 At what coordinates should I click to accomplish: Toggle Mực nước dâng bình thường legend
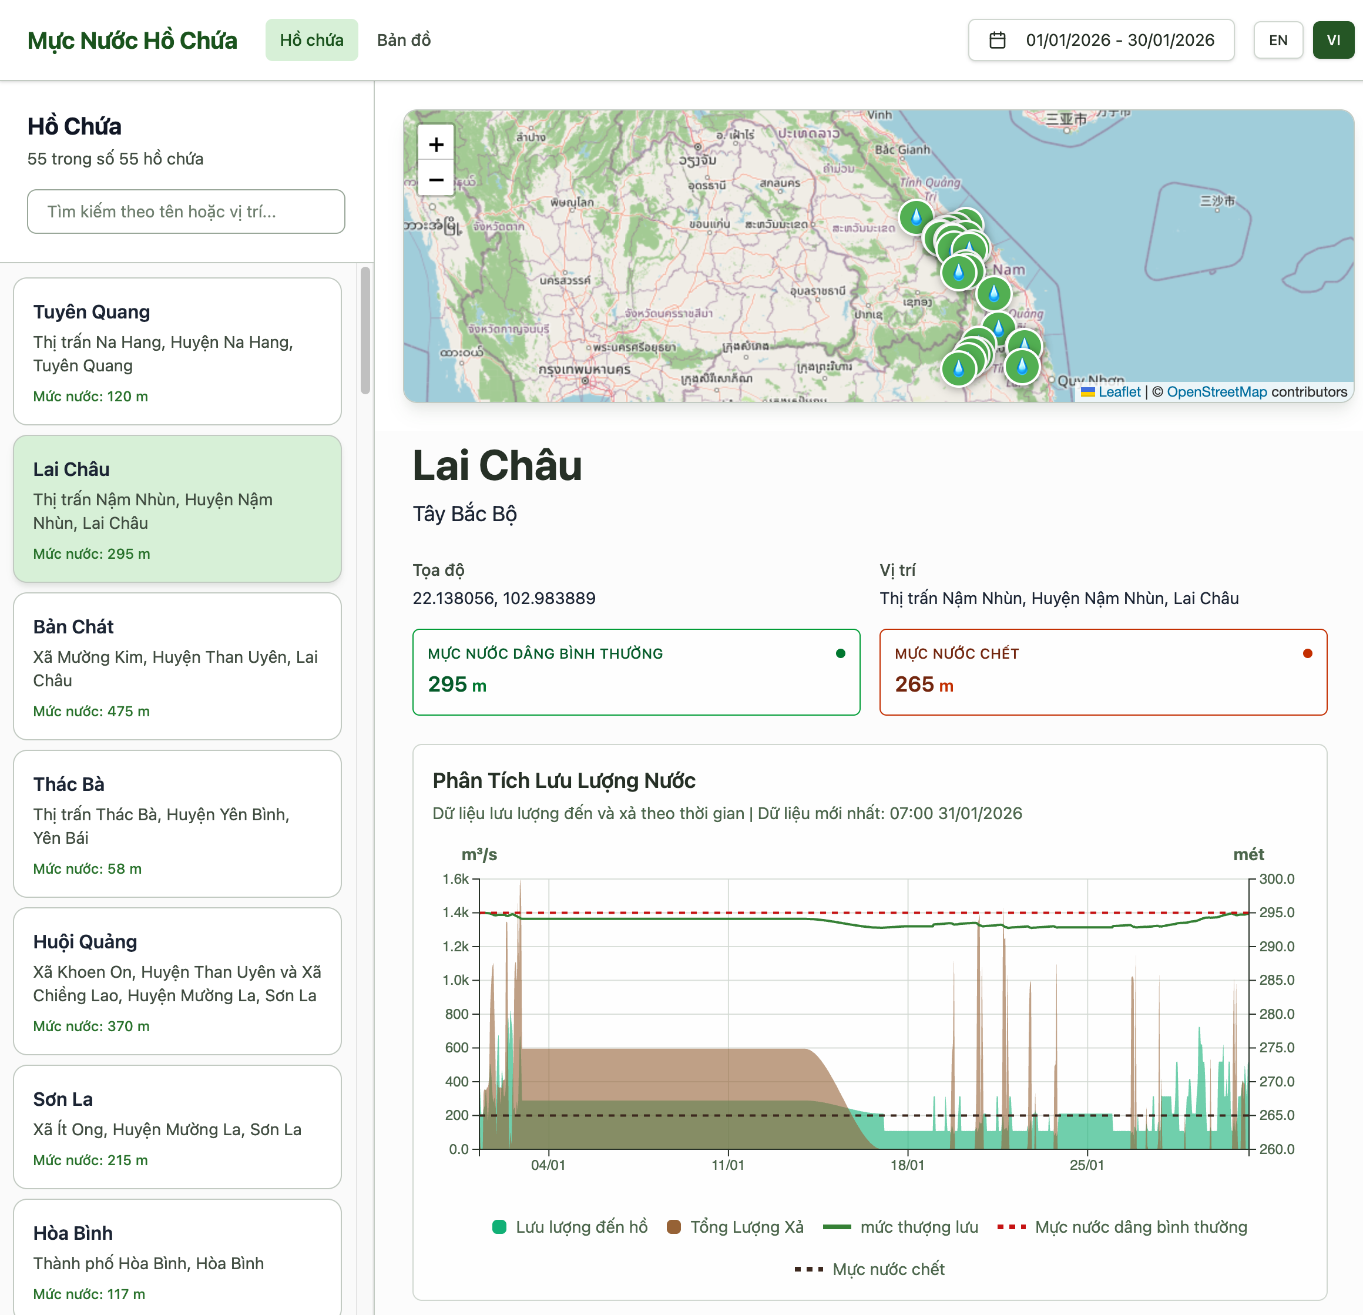click(x=1122, y=1227)
